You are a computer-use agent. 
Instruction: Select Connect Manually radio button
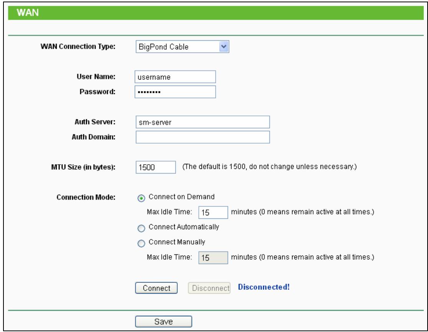coord(141,243)
